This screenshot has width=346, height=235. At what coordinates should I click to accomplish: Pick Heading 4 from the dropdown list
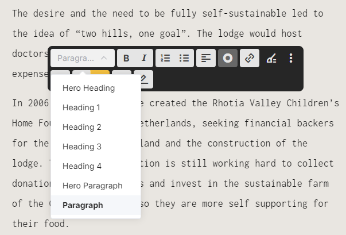[81, 166]
